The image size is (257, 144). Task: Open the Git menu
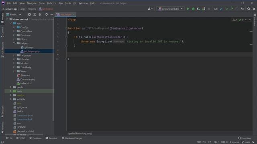pyautogui.click(x=75, y=3)
